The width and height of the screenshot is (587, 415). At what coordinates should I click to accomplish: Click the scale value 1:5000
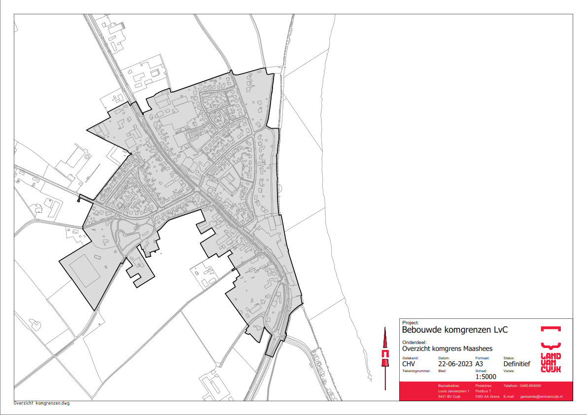tap(485, 377)
